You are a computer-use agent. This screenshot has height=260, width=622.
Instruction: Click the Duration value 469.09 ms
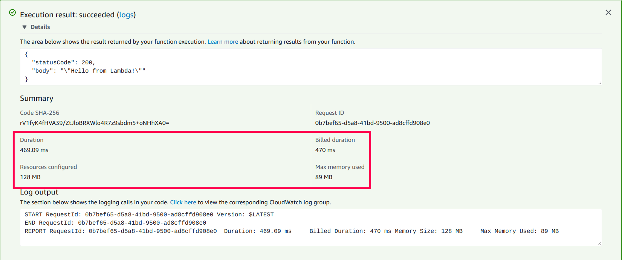pos(34,150)
